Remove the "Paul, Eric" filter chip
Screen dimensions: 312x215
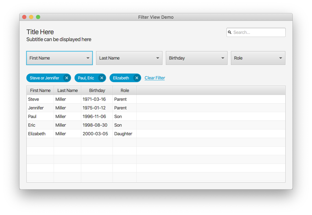click(x=101, y=78)
